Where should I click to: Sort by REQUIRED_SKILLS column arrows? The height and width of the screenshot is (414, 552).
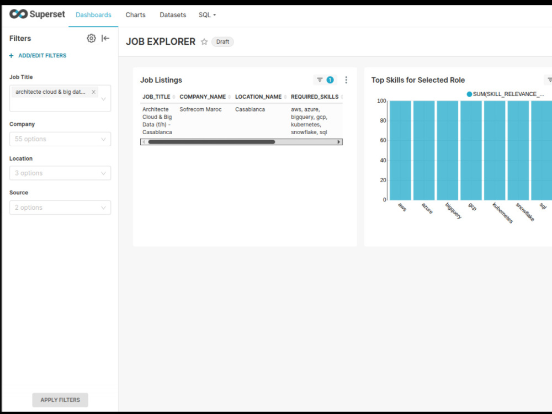[342, 97]
